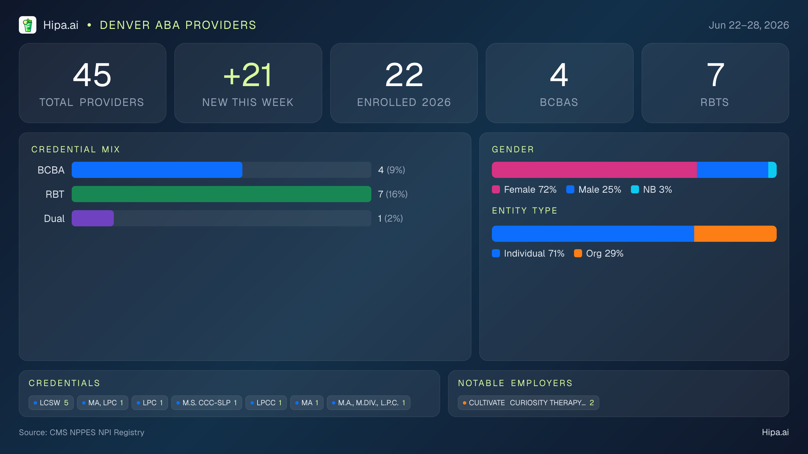This screenshot has height=454, width=808.
Task: Click the Hipa.ai logo icon
Action: 28,25
